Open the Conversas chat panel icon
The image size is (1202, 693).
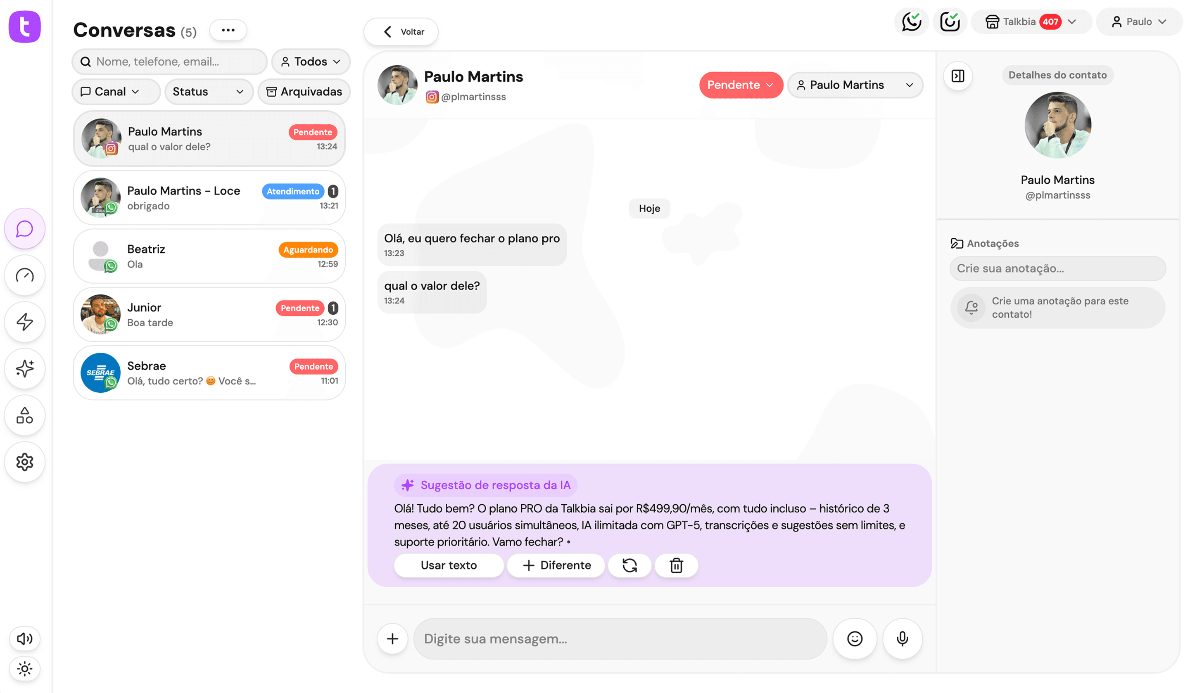pos(24,229)
